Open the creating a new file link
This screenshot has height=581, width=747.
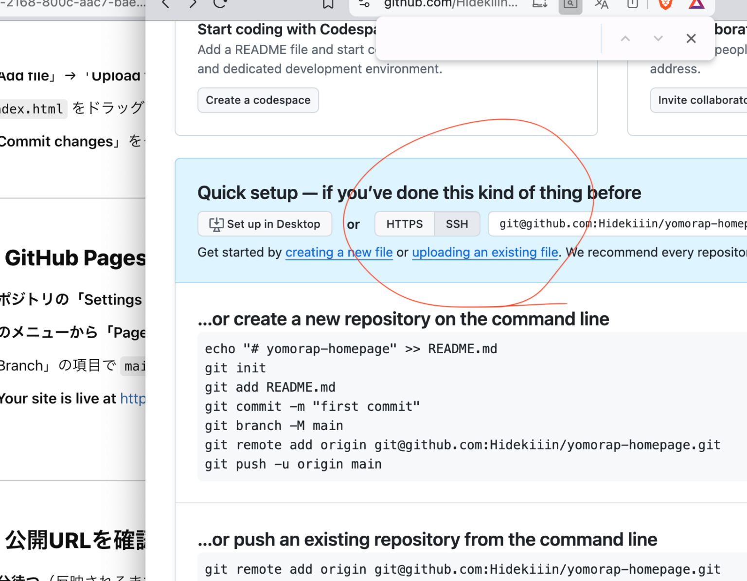click(339, 252)
